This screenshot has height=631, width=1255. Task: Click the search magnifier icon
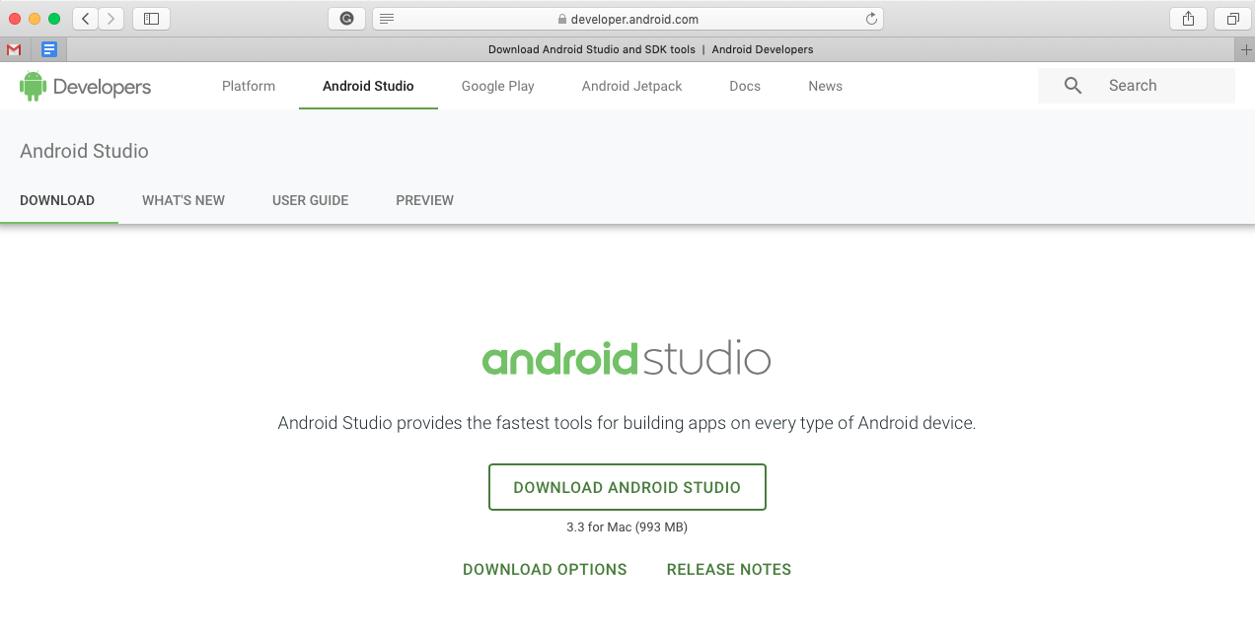pos(1073,86)
